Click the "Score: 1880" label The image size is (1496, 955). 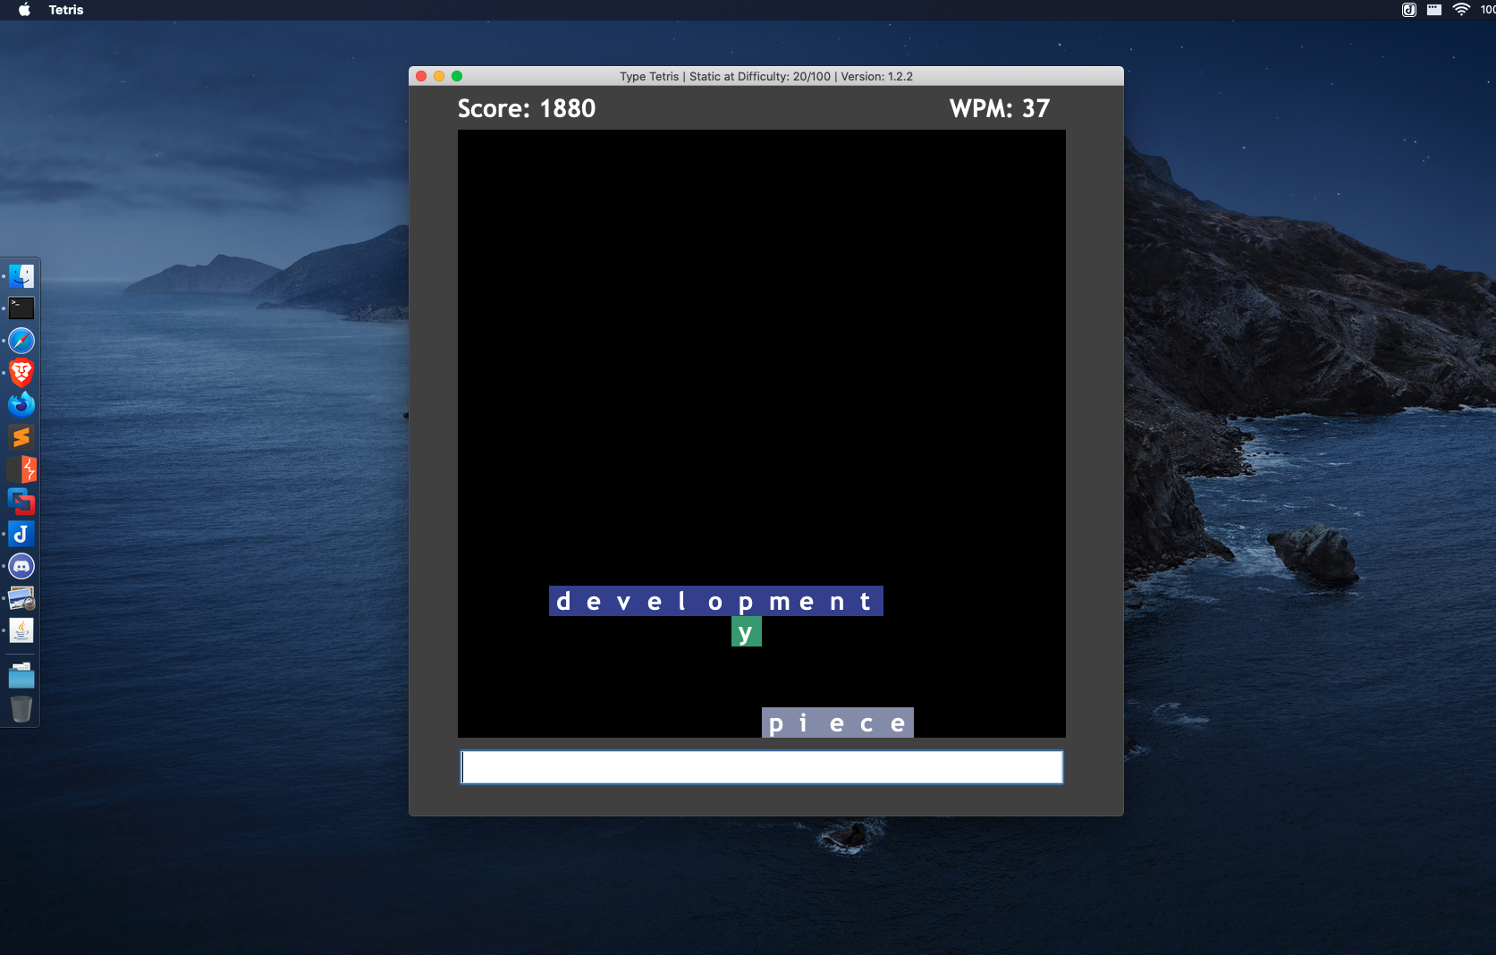click(x=527, y=108)
